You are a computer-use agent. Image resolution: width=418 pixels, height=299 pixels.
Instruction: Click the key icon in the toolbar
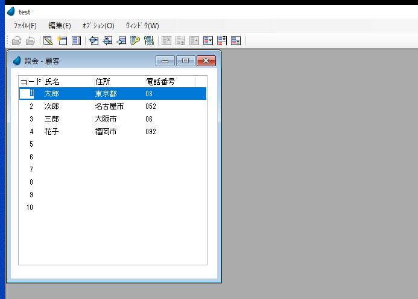[x=136, y=41]
